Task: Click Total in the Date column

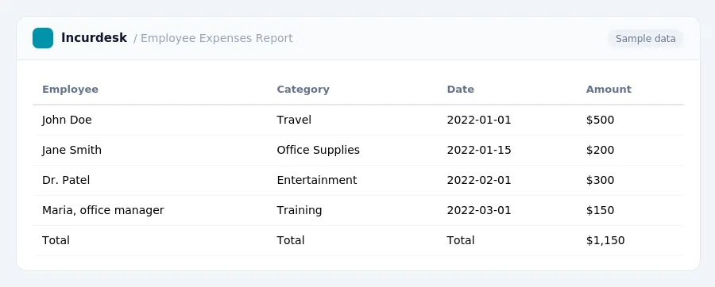Action: (x=461, y=240)
